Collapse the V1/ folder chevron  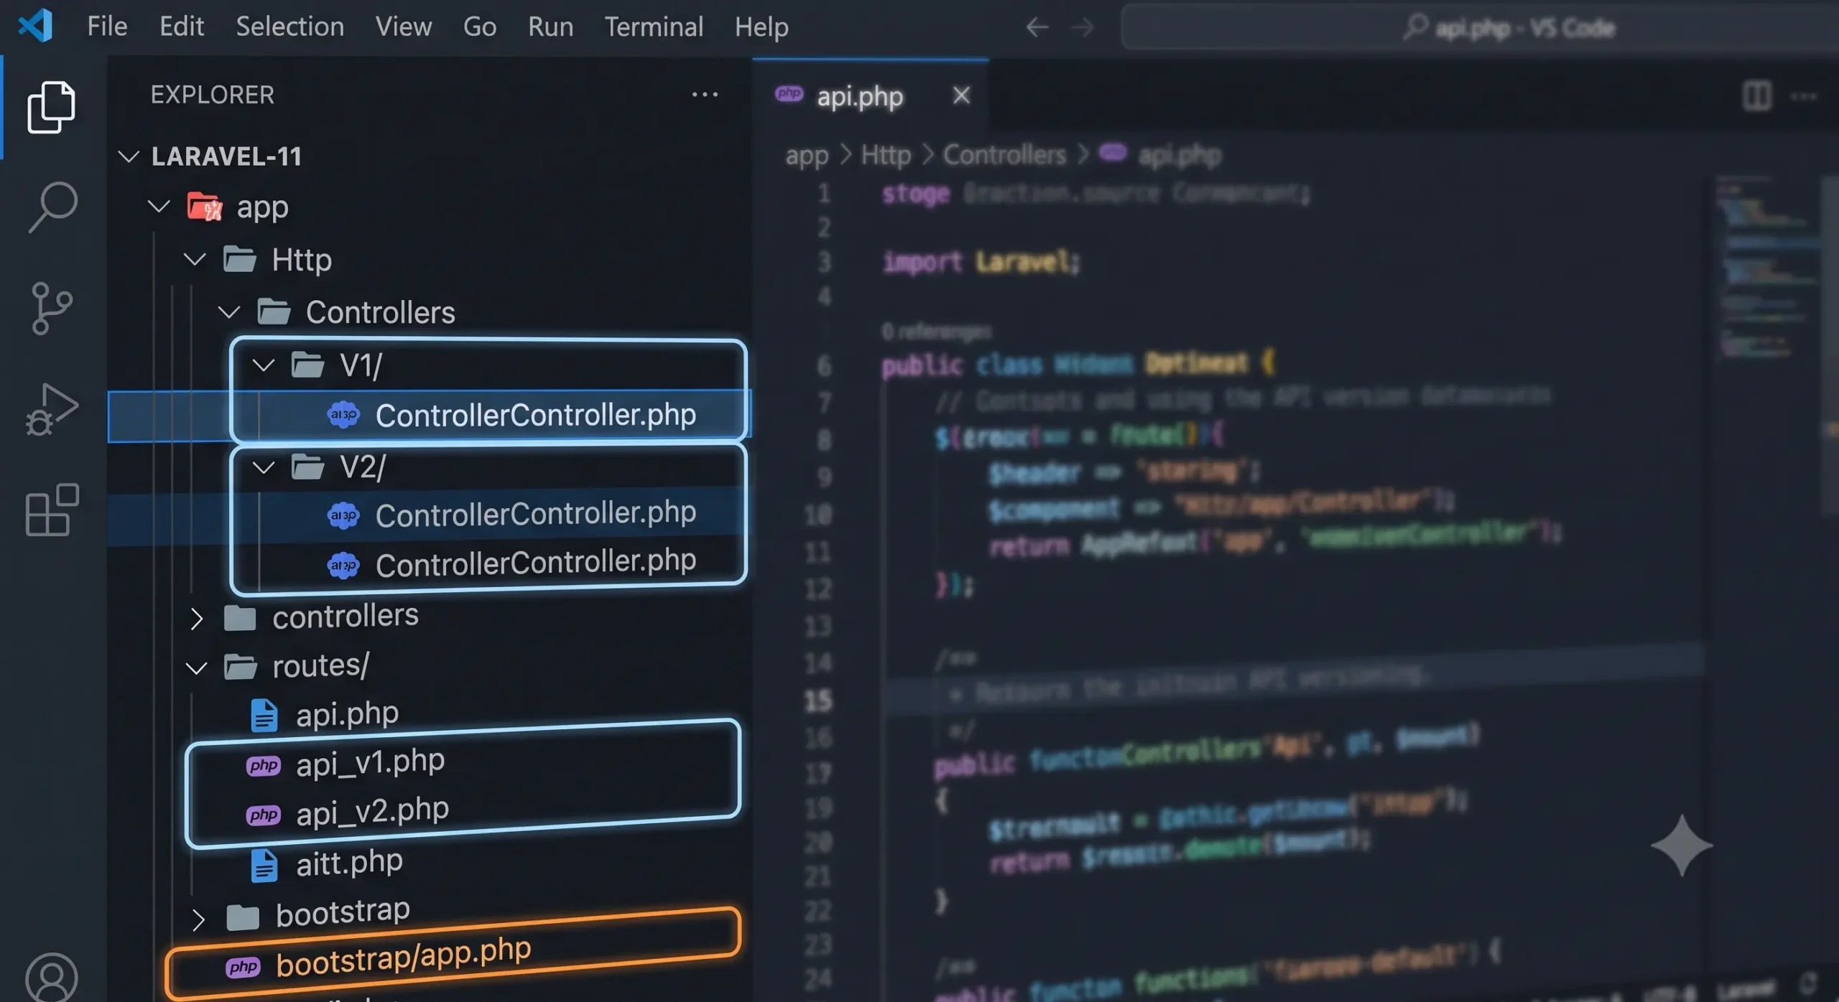(264, 365)
